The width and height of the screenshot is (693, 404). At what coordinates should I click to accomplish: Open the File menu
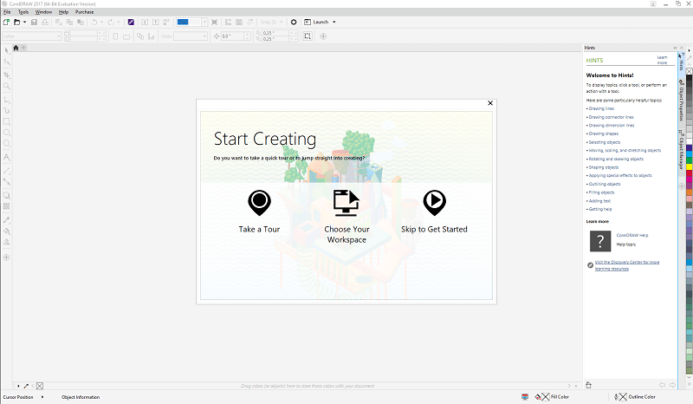(7, 12)
